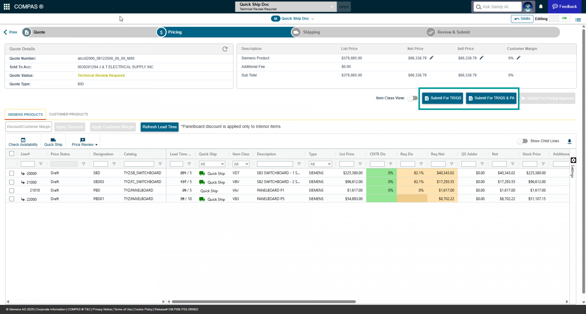The image size is (586, 314).
Task: Select all rows with header checkbox
Action: pyautogui.click(x=12, y=154)
